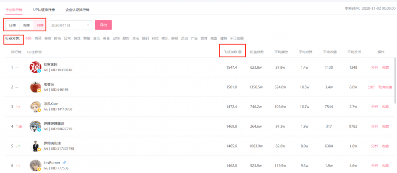Click 凉风Kaze avatar image

pos(35,107)
